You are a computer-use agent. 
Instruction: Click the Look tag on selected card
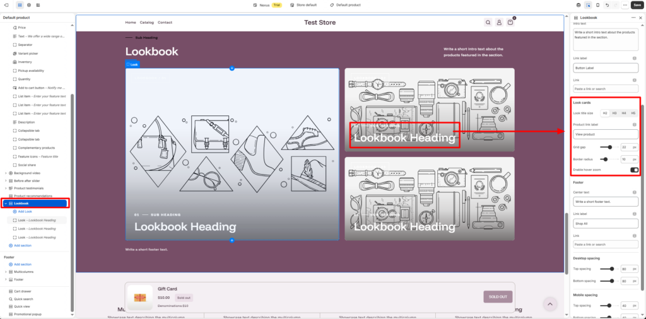click(132, 65)
